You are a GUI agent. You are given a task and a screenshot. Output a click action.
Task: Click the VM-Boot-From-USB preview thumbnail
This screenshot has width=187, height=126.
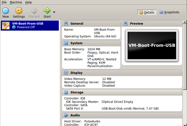tap(152, 46)
